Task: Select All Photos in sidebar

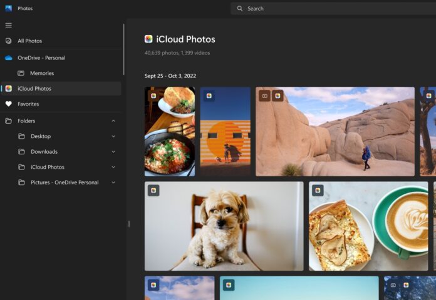Action: click(61, 41)
